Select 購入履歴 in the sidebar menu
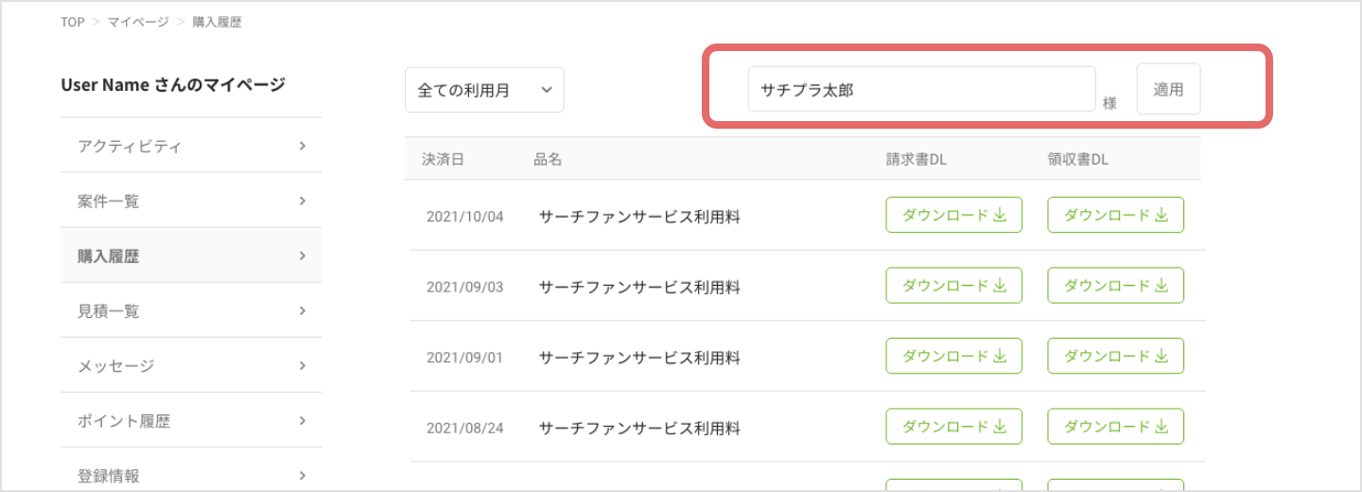Viewport: 1362px width, 492px height. 190,255
